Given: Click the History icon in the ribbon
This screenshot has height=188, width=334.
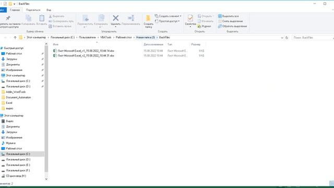Looking at the screenshot, I should point(199,26).
